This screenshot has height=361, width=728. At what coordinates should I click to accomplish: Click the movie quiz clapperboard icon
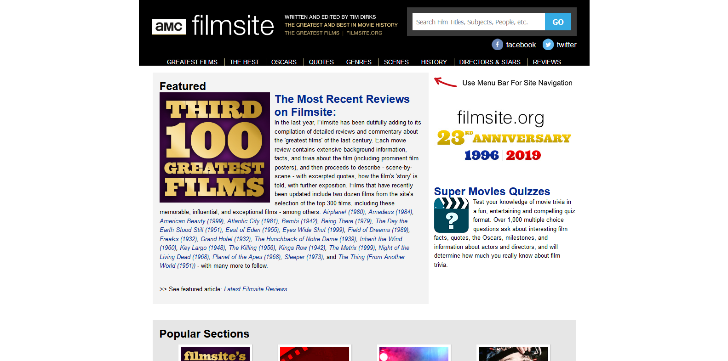pyautogui.click(x=451, y=215)
